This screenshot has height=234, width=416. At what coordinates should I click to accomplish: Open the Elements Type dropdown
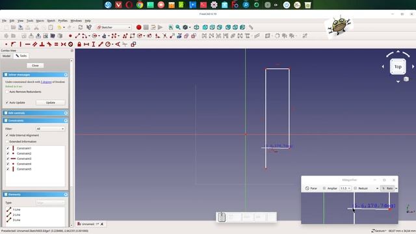51,203
